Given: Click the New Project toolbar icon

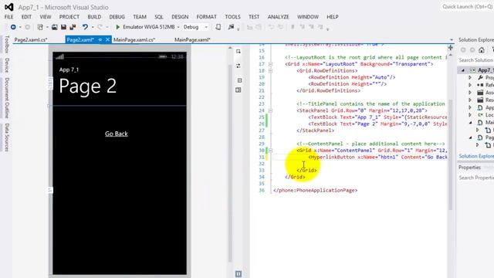Looking at the screenshot, I should [x=40, y=27].
